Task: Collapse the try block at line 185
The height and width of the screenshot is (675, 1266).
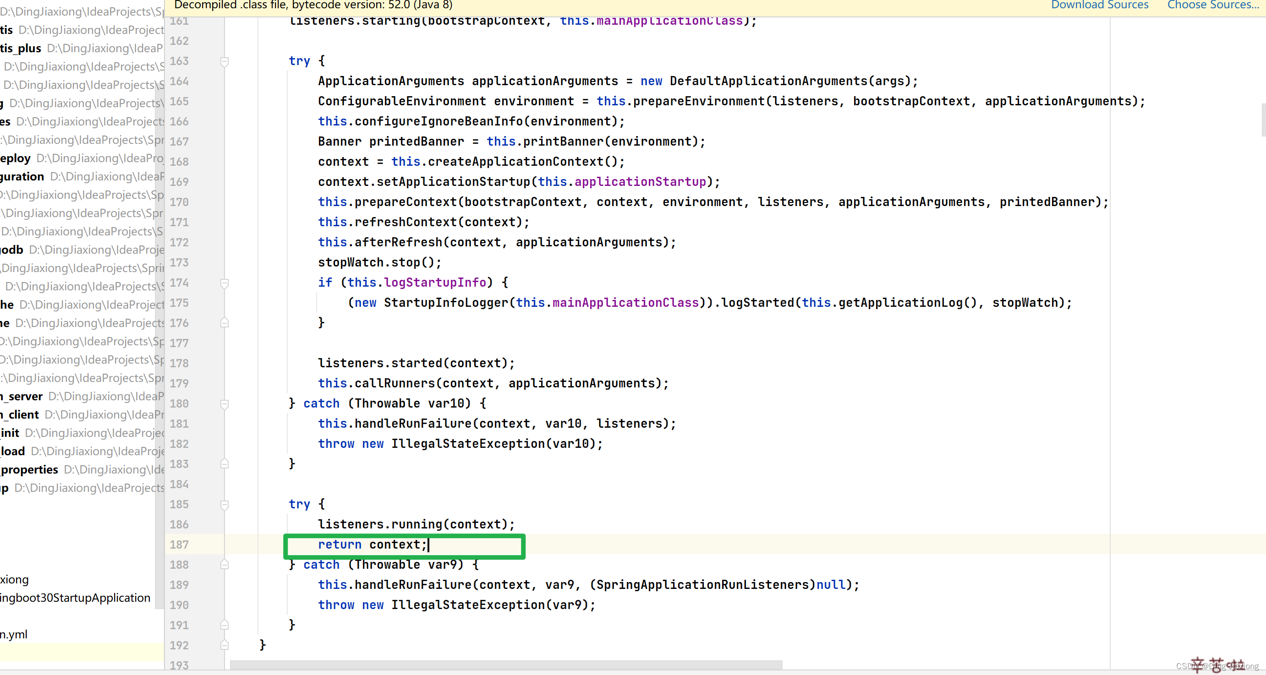Action: point(224,505)
